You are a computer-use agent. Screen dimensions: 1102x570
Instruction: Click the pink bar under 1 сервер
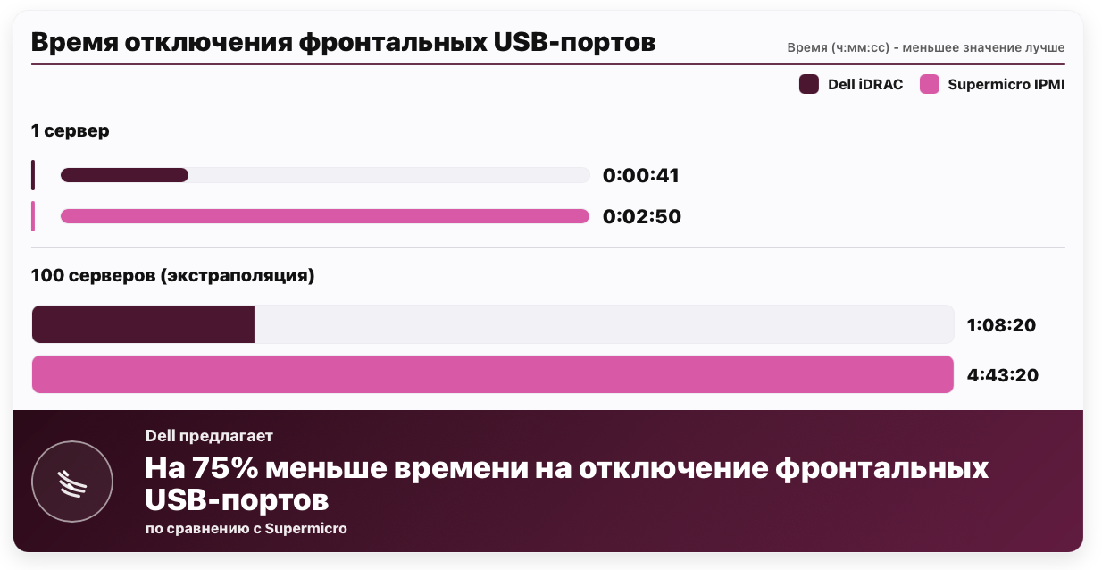pos(325,216)
